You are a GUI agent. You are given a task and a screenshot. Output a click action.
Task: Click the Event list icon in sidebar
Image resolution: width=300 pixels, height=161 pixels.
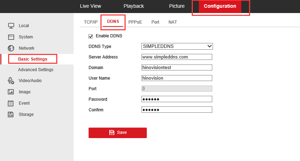11,103
